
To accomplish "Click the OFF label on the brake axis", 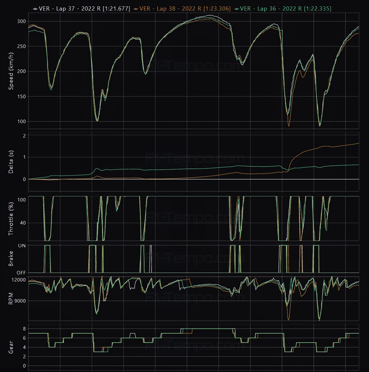I will 21,273.
